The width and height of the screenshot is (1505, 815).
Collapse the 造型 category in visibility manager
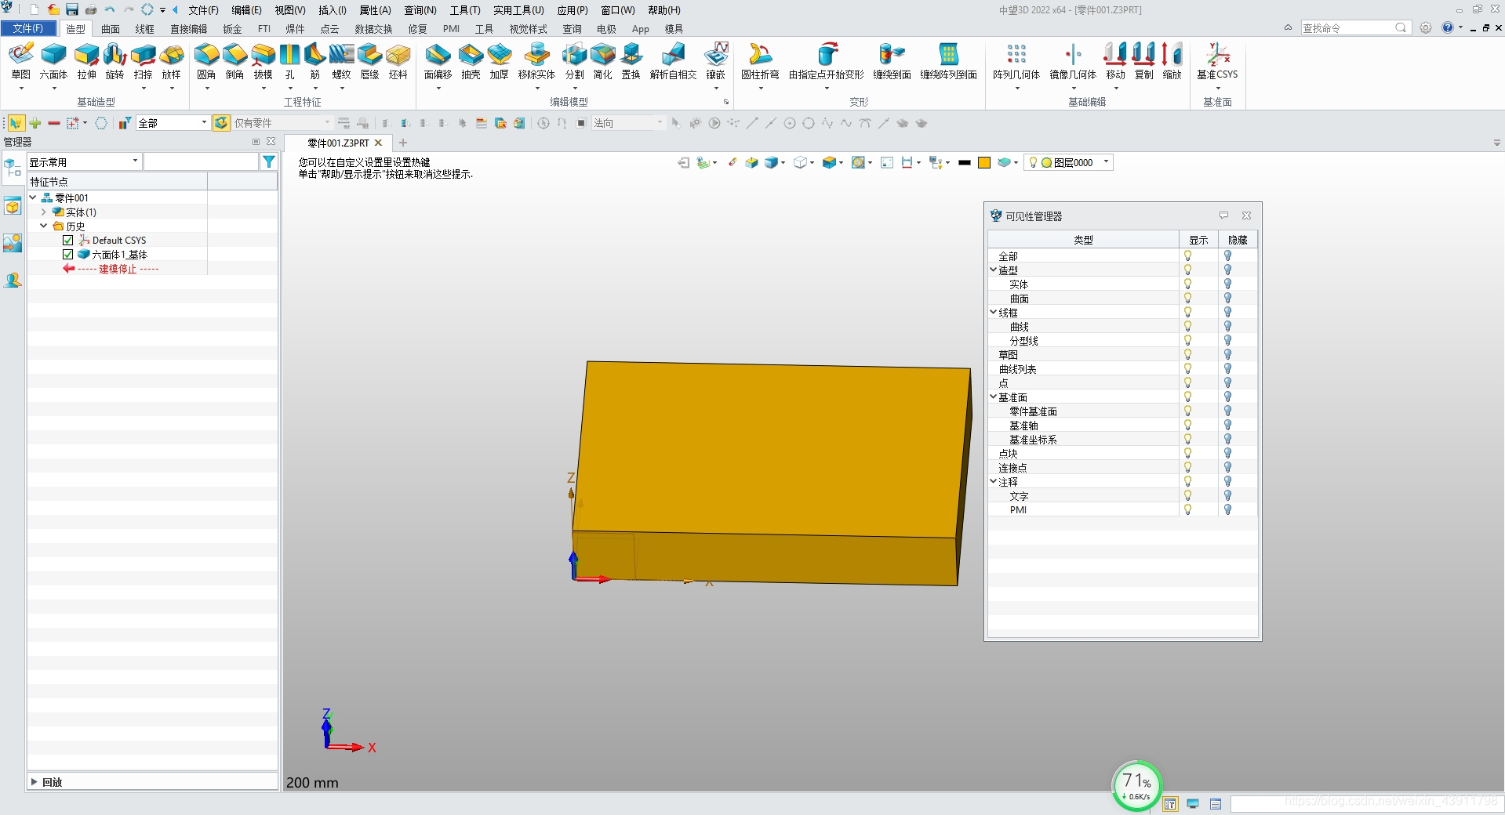click(994, 270)
